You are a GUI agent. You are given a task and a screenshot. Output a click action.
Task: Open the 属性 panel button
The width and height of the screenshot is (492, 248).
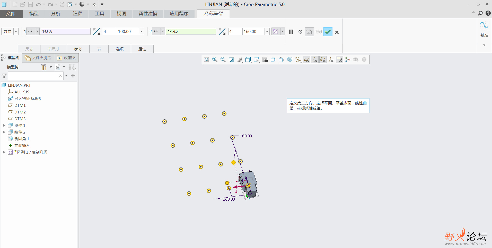(x=142, y=49)
